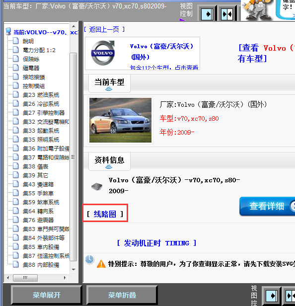Click the computer icon at tree root

click(x=8, y=31)
